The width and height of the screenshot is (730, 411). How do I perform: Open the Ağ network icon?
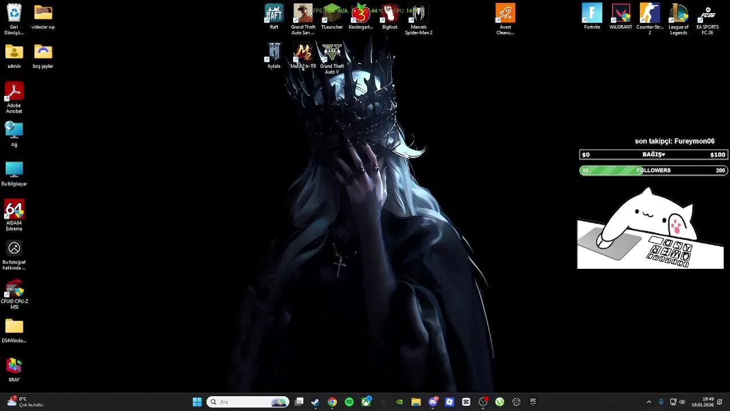(x=14, y=135)
